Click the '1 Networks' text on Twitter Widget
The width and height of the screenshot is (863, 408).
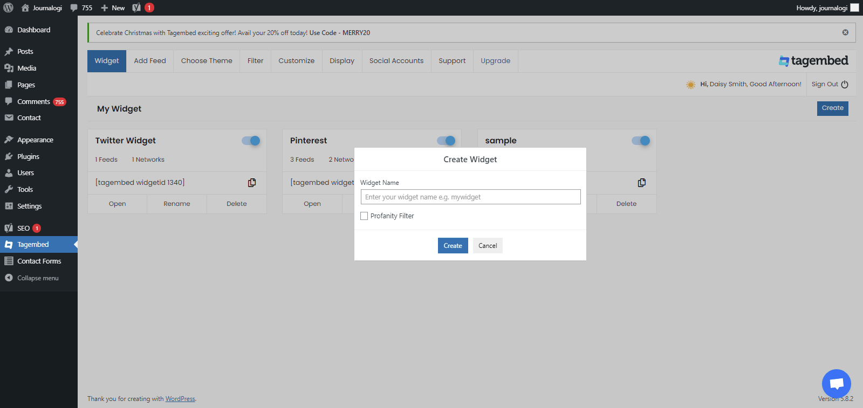148,160
